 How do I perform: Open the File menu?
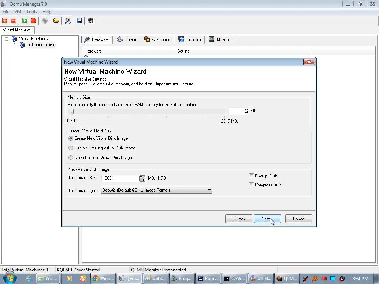click(6, 11)
